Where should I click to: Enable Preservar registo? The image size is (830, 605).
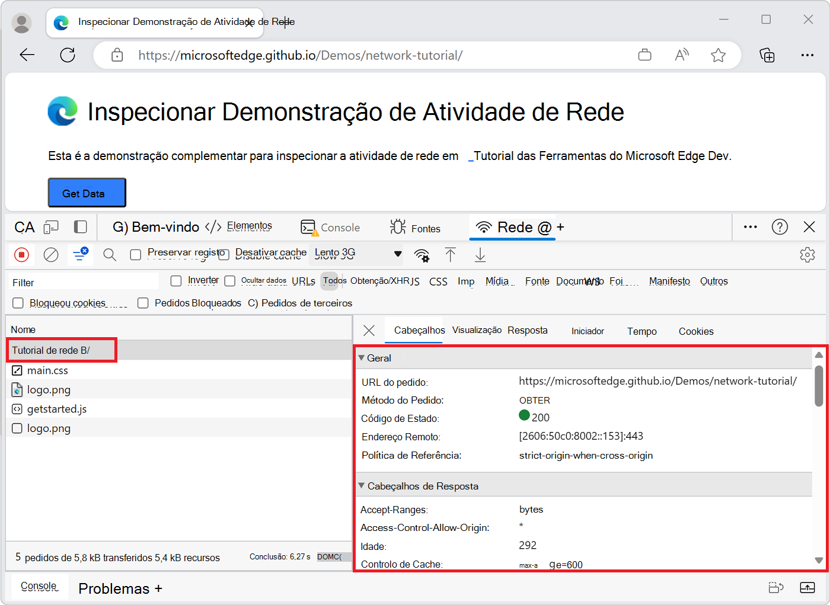tap(136, 252)
